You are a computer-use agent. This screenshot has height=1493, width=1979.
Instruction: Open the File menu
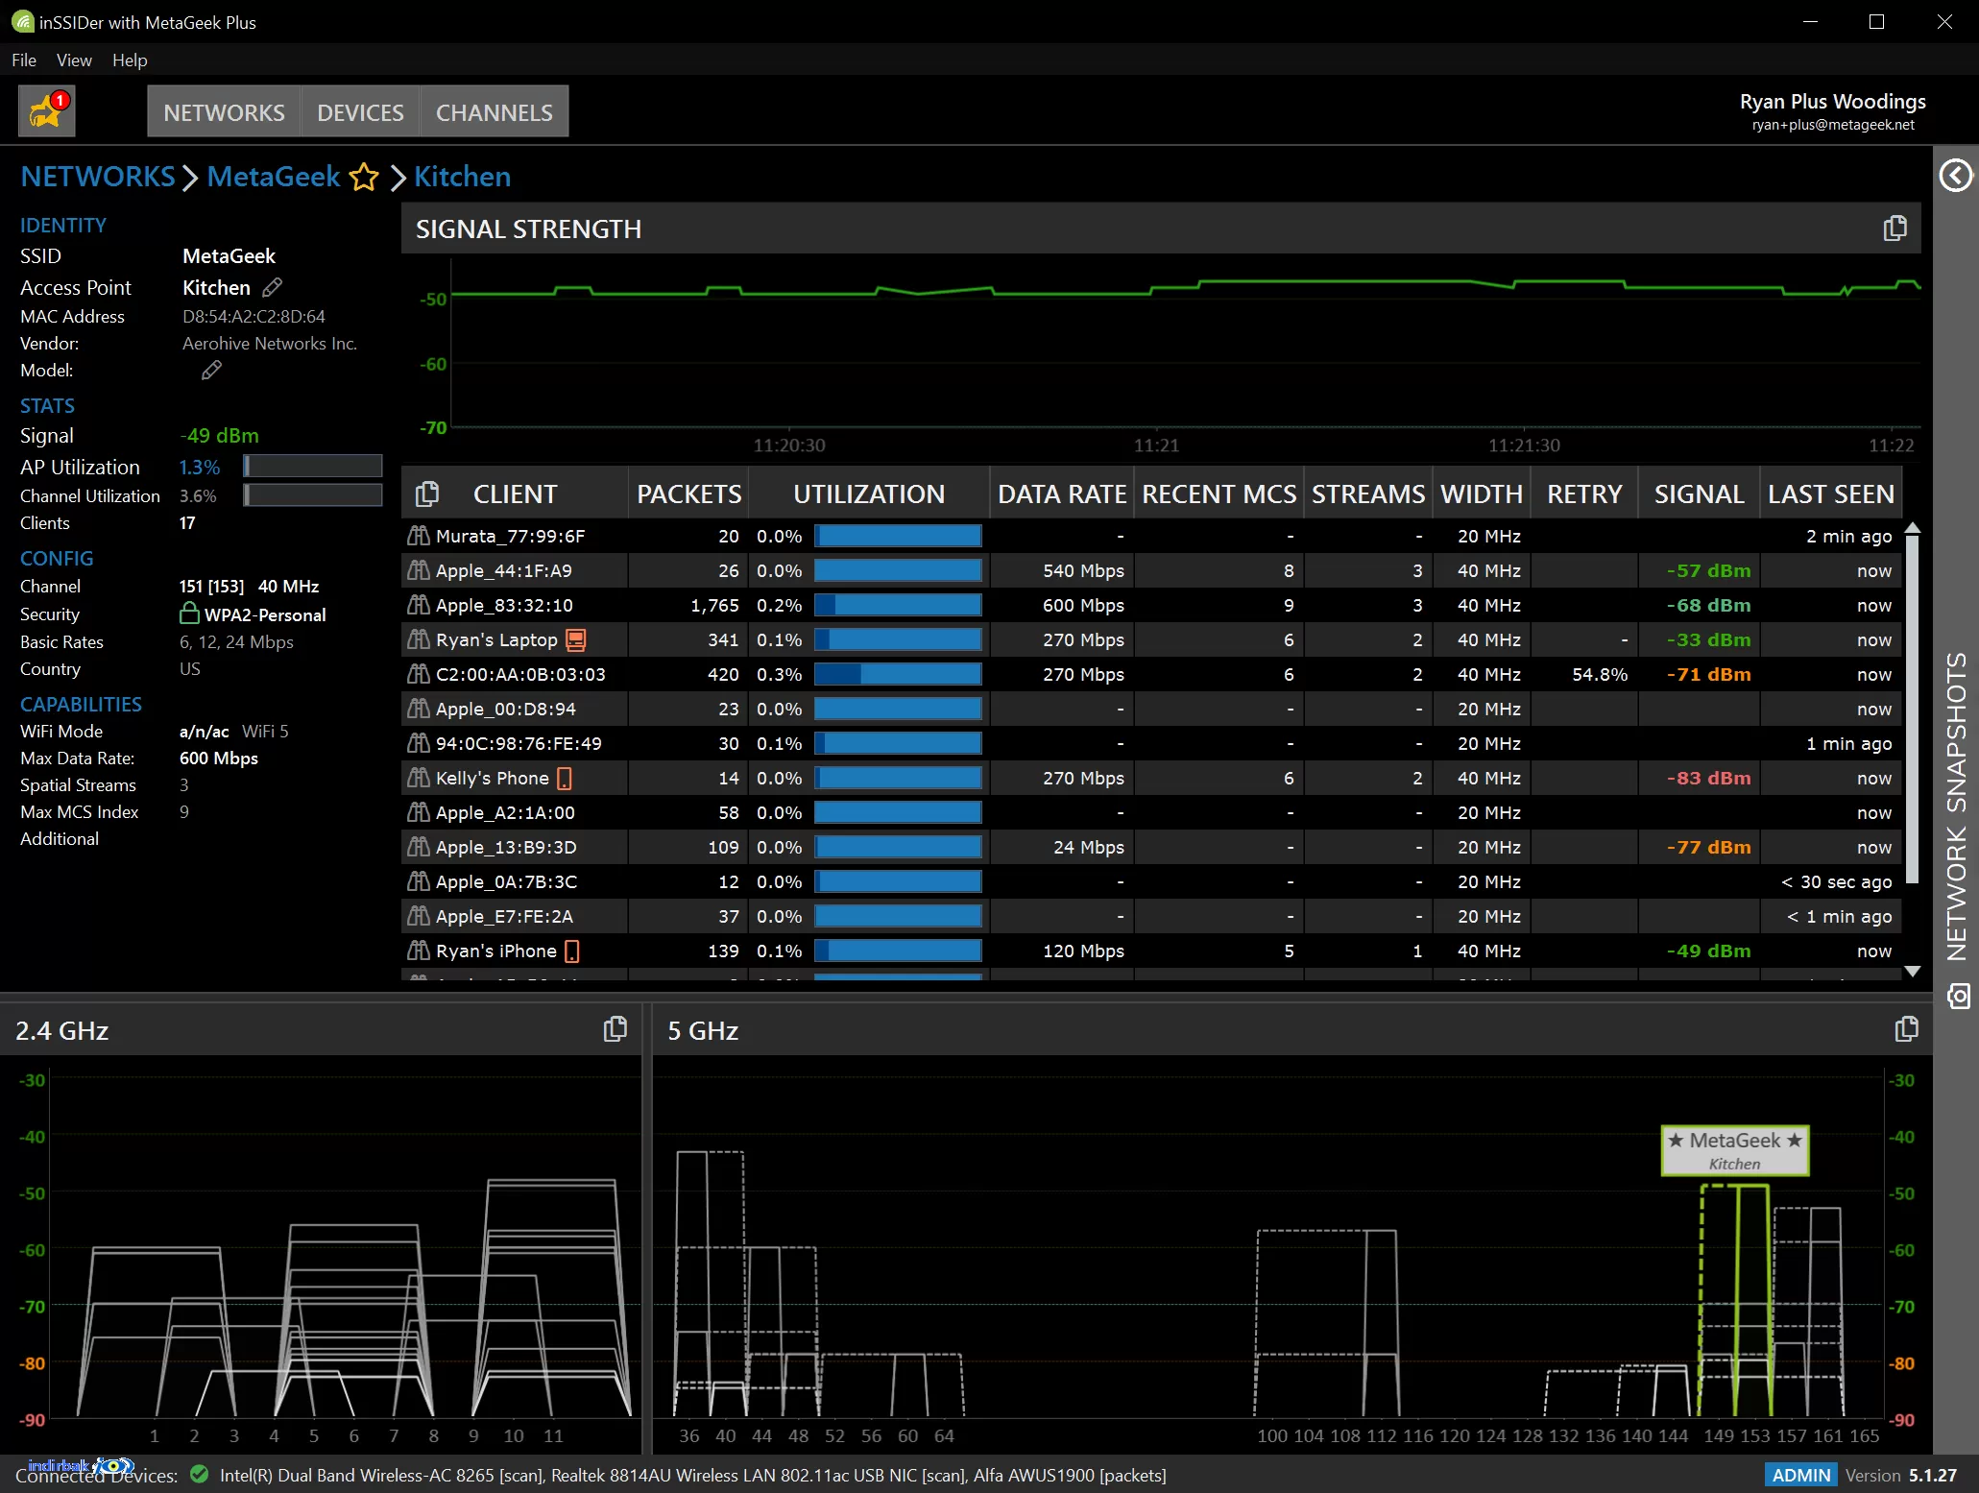tap(24, 60)
